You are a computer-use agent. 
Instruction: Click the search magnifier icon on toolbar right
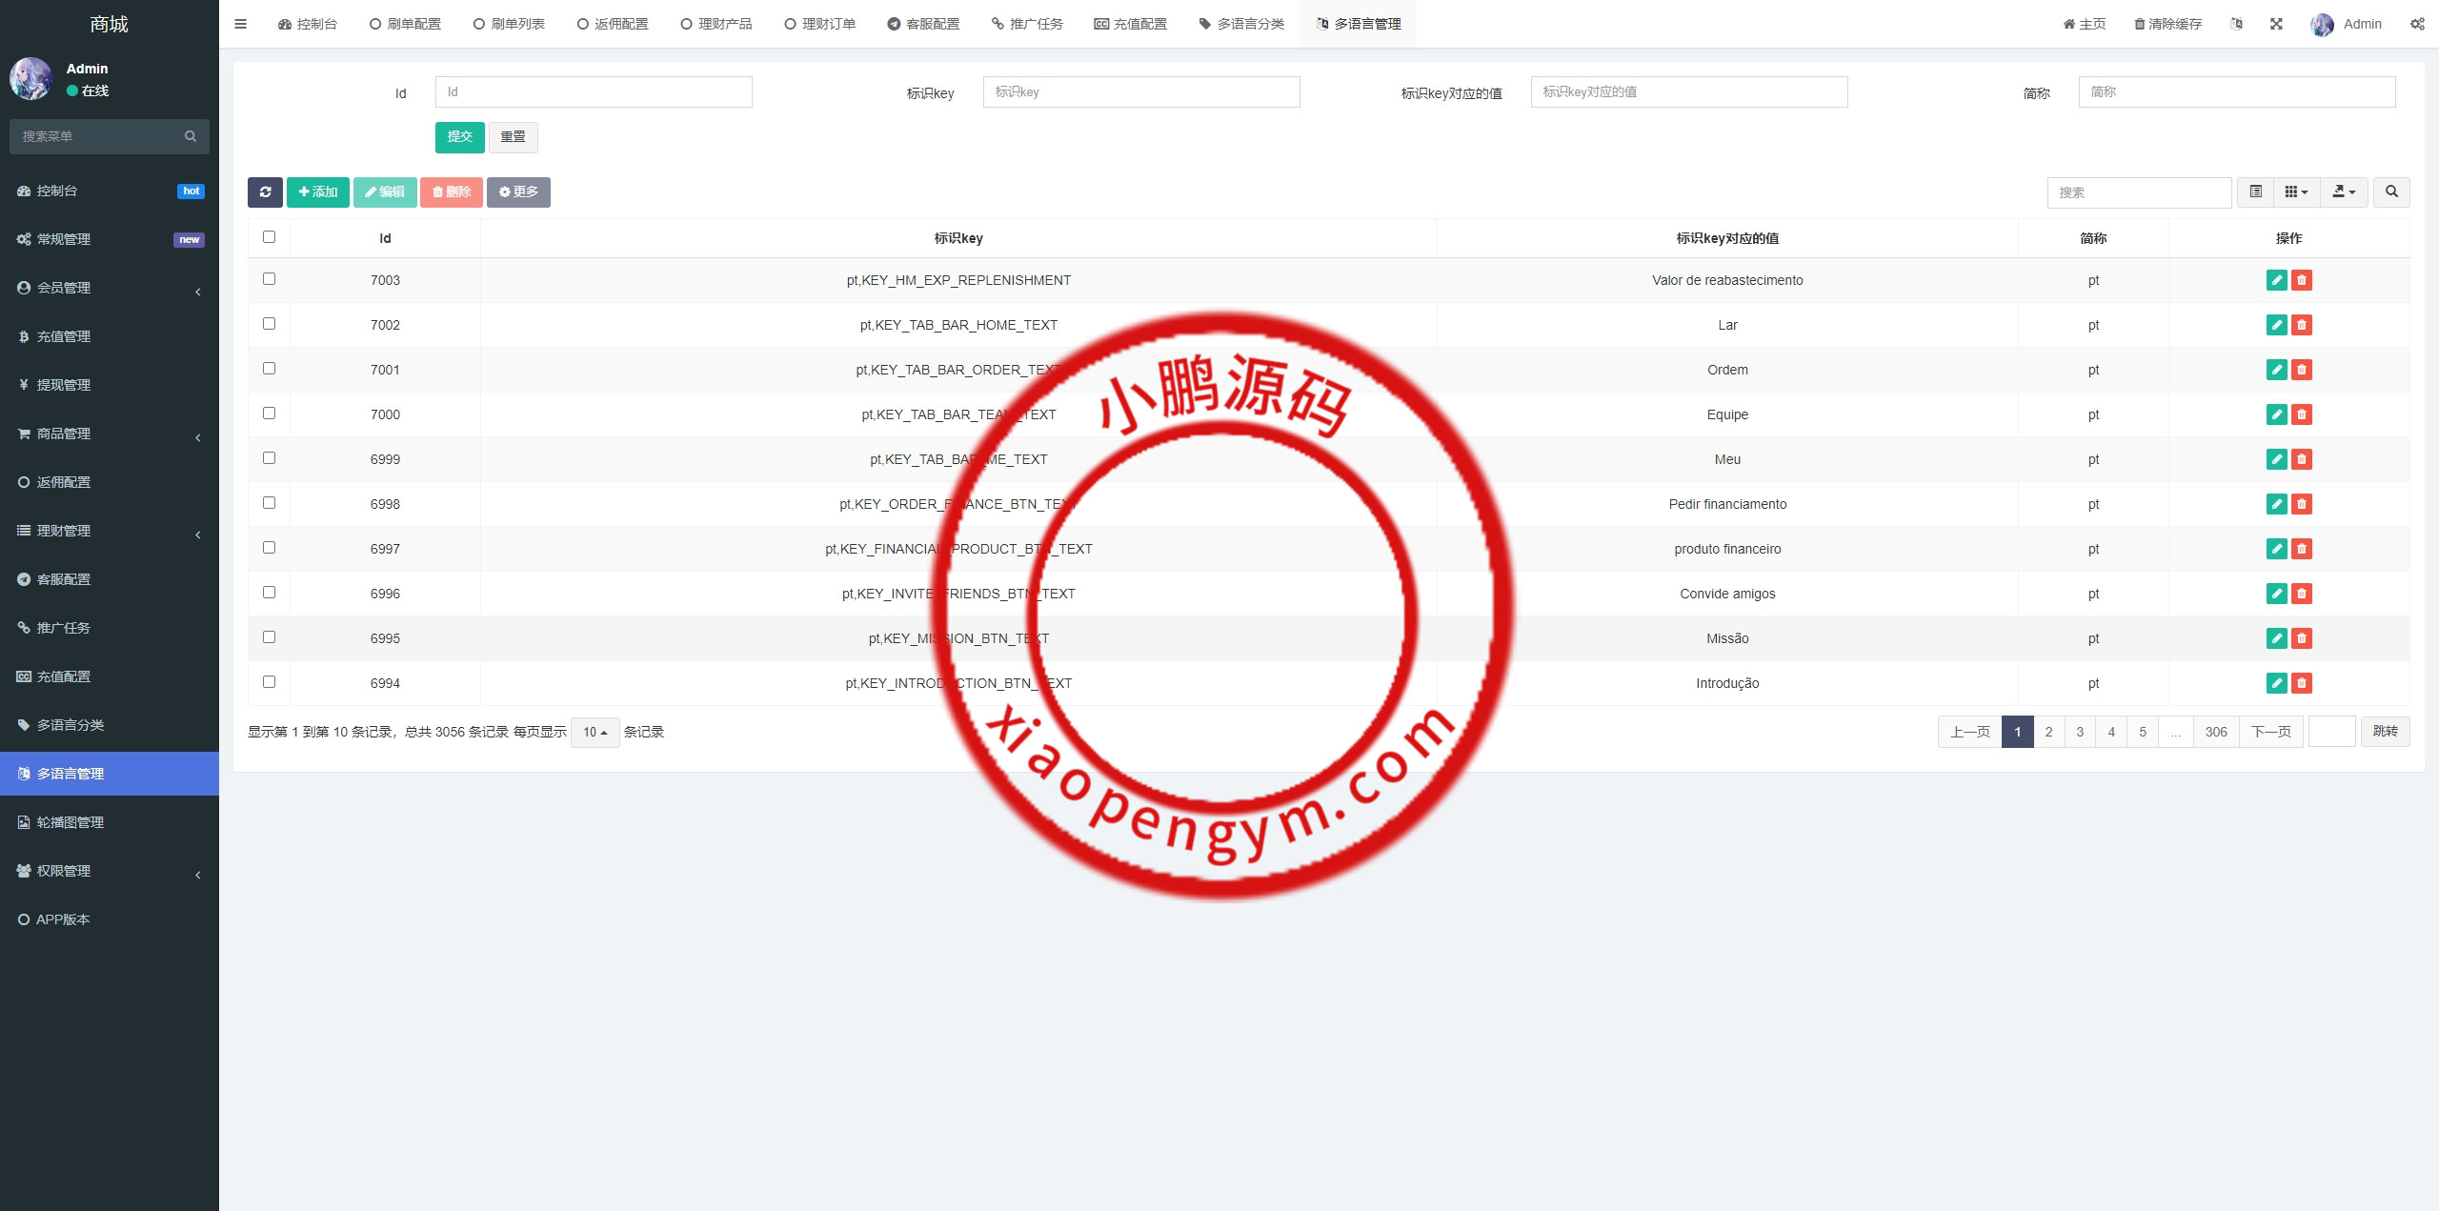point(2391,192)
